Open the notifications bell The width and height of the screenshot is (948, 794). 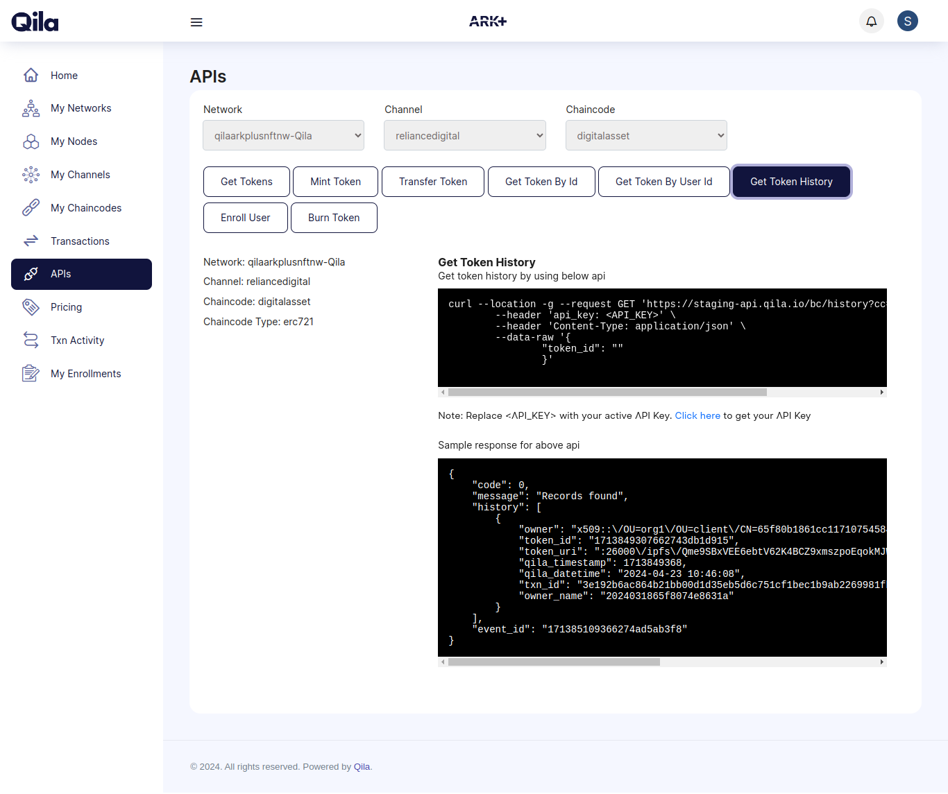[x=872, y=21]
